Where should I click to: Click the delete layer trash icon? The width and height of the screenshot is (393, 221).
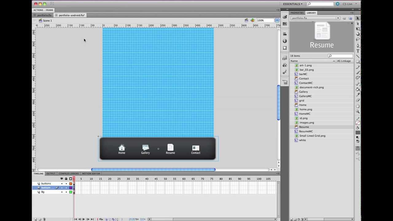[x=44, y=219]
